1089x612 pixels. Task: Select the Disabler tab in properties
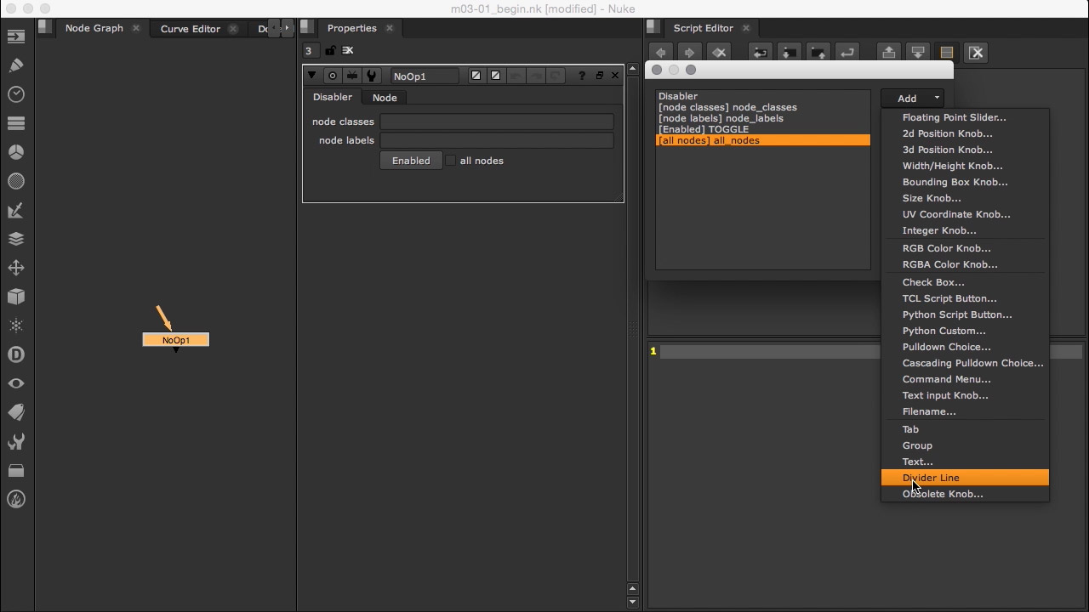pyautogui.click(x=333, y=97)
